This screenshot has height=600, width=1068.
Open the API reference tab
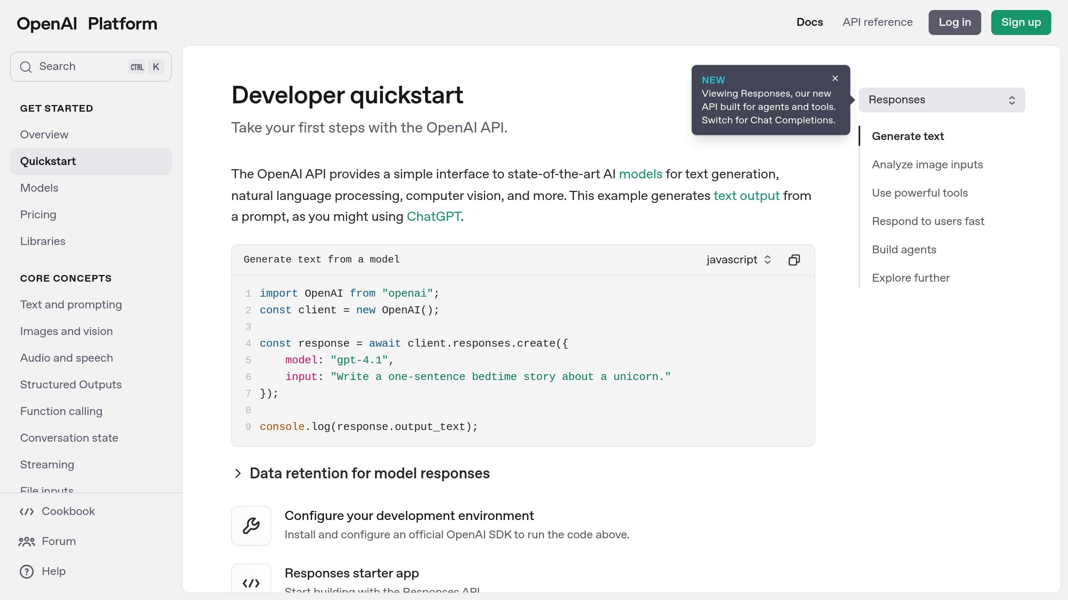[x=877, y=22]
